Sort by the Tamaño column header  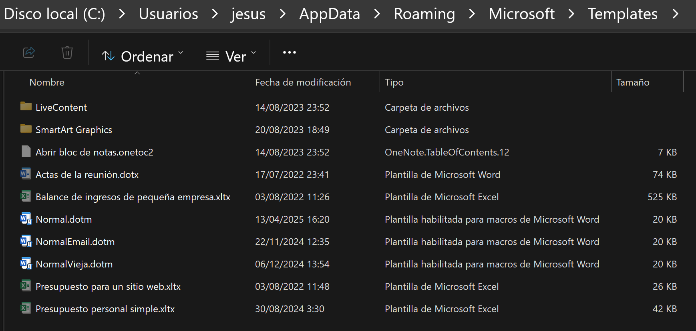(x=633, y=82)
